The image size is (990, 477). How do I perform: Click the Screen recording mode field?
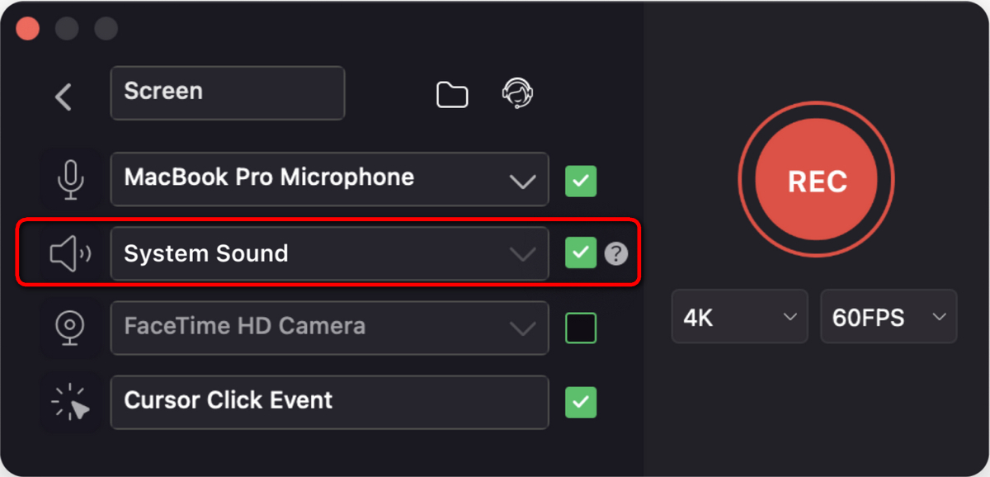[227, 92]
